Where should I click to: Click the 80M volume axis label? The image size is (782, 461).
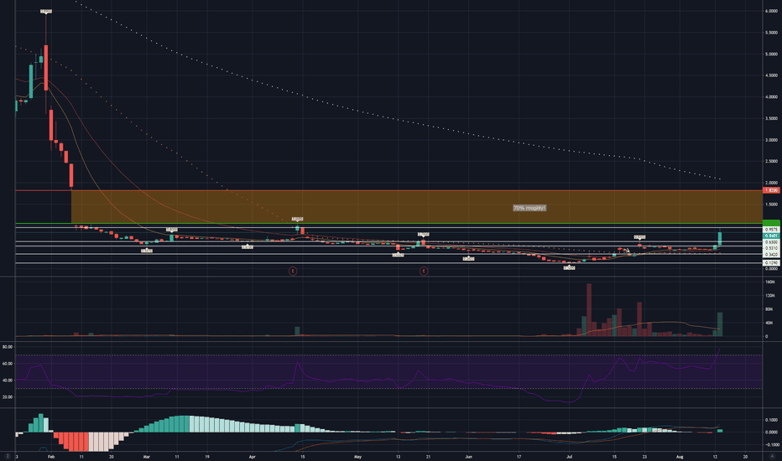click(770, 309)
